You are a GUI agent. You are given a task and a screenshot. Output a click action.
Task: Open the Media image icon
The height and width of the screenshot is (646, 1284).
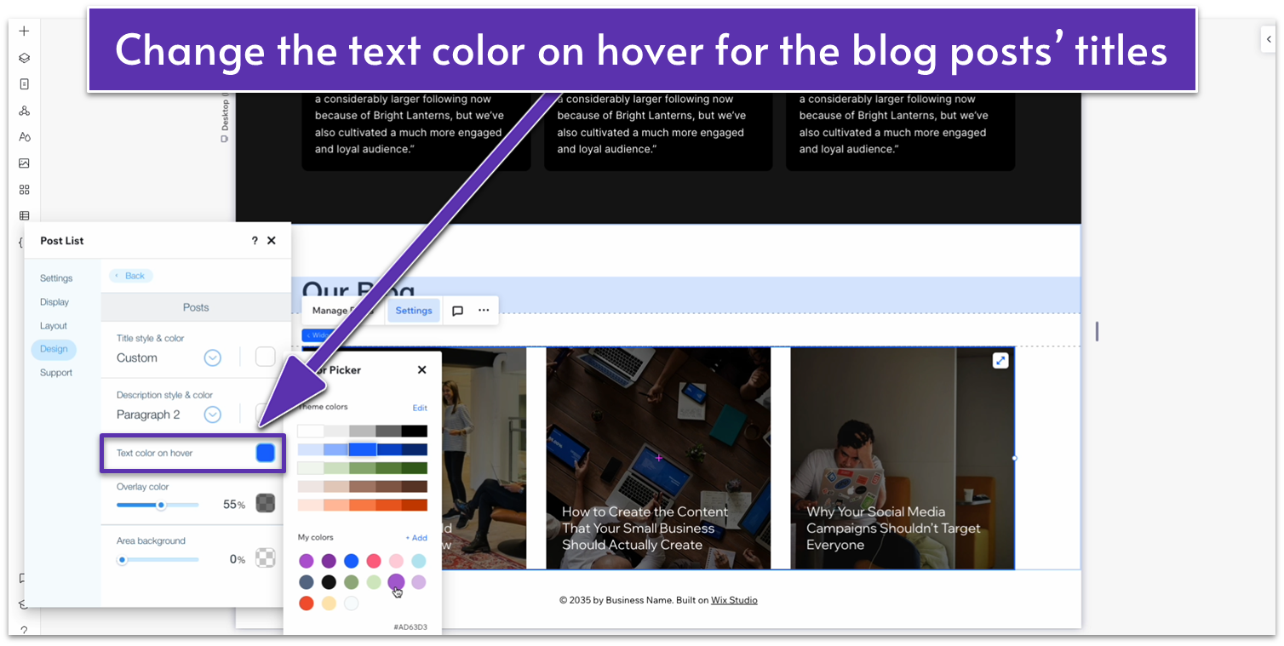coord(24,163)
